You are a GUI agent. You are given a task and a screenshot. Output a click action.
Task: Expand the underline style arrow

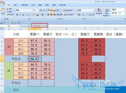pos(25,15)
